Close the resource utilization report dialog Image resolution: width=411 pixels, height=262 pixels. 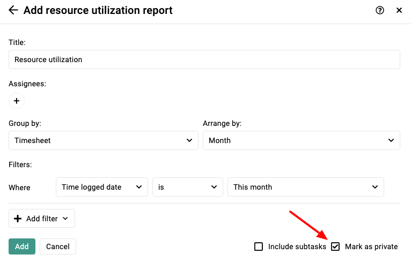click(x=399, y=10)
